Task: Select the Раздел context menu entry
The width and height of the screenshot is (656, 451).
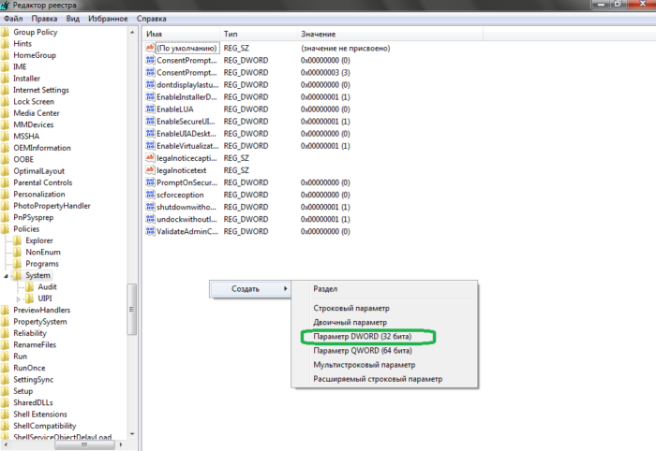Action: coord(326,289)
